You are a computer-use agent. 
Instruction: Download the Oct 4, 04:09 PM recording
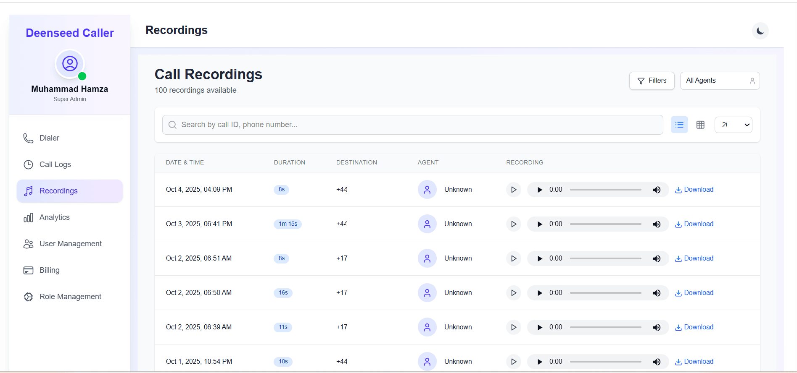click(694, 190)
